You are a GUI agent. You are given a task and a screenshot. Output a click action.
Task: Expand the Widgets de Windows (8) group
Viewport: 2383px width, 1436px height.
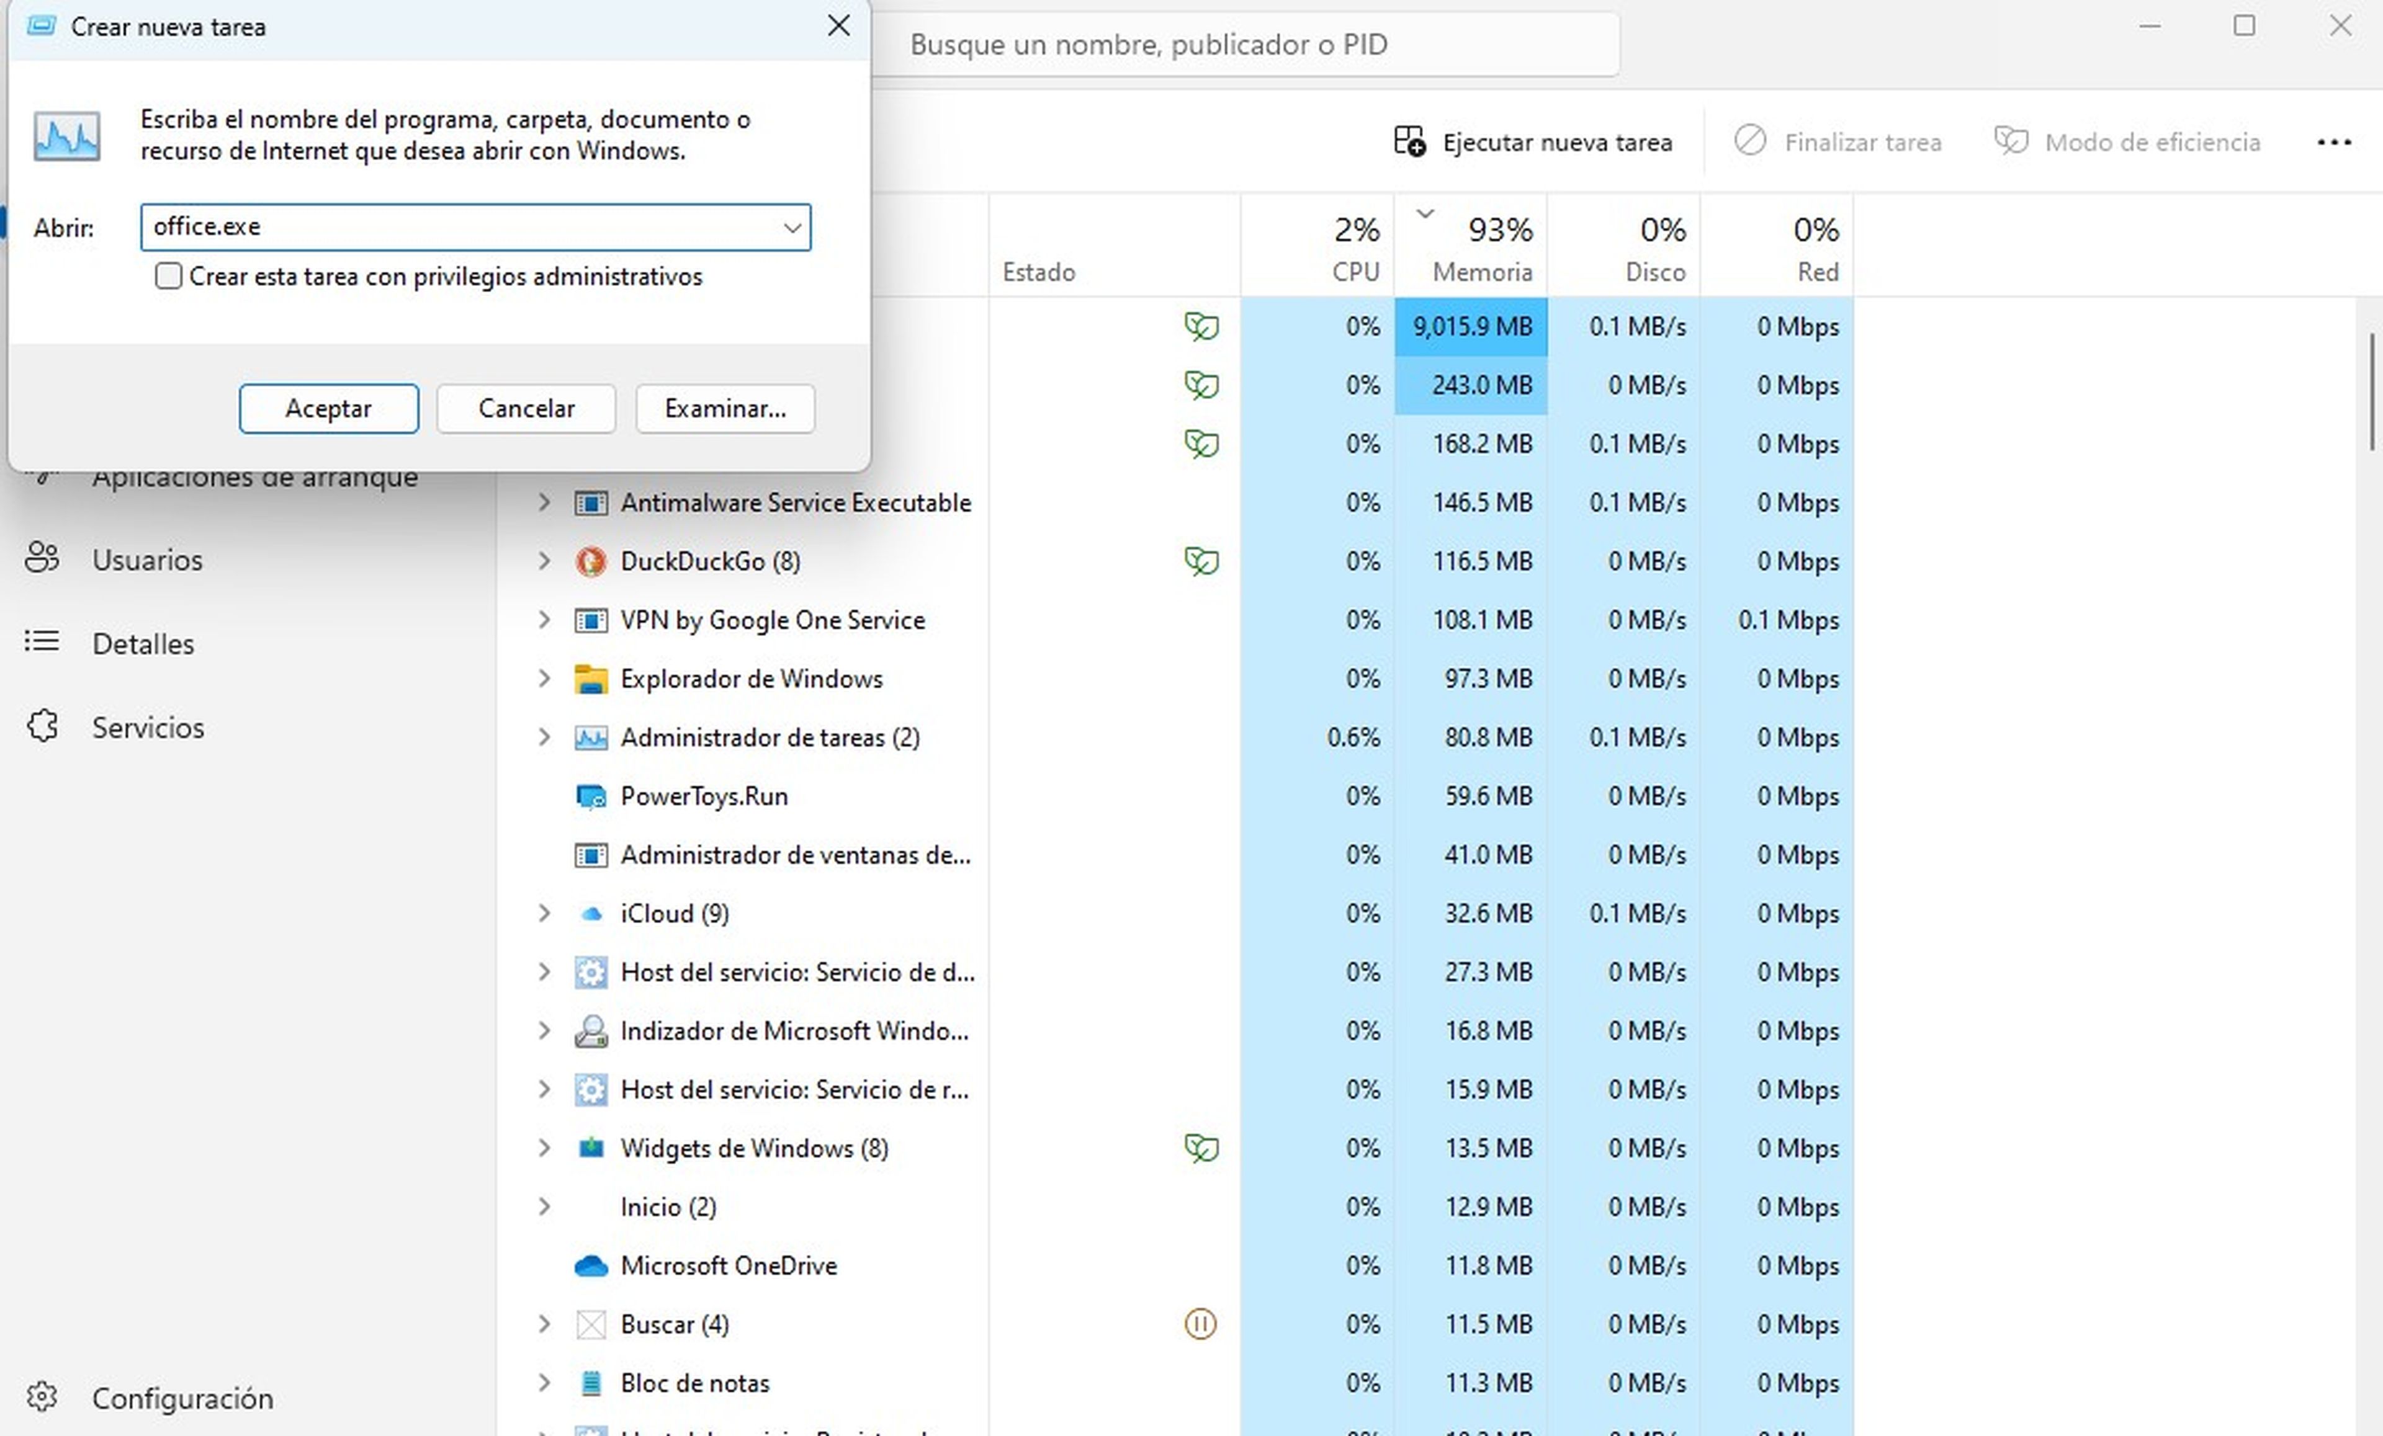click(544, 1149)
